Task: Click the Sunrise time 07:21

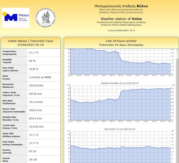Action: (33, 151)
